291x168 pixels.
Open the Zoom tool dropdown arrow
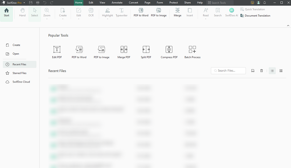point(47,19)
